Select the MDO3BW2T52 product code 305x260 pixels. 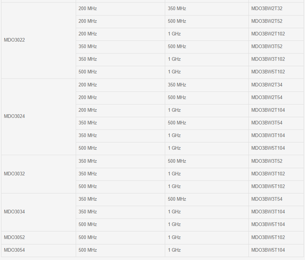[267, 21]
